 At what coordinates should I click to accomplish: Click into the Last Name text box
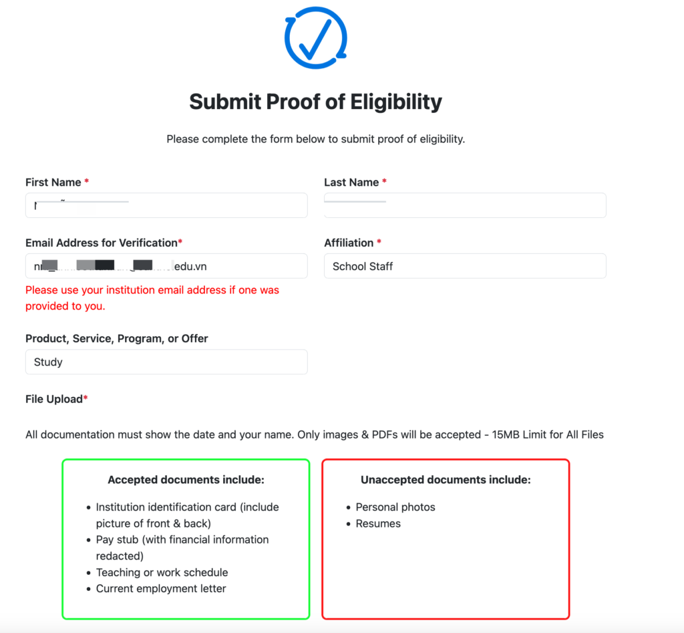(x=465, y=206)
